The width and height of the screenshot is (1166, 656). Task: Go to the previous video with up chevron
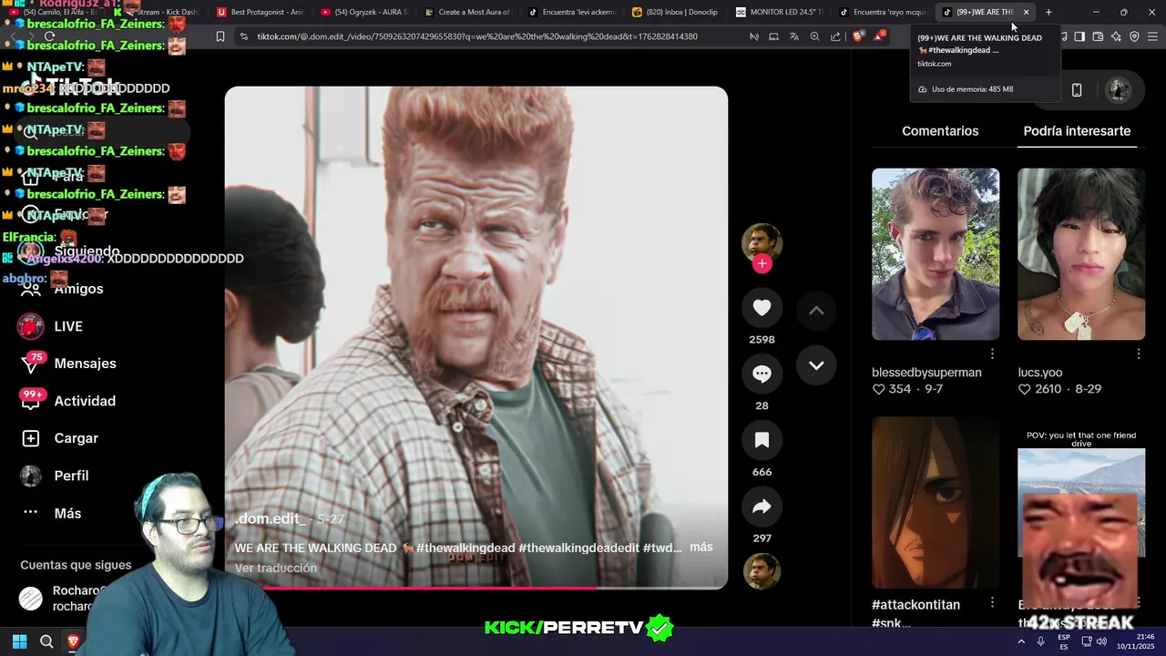pos(816,311)
